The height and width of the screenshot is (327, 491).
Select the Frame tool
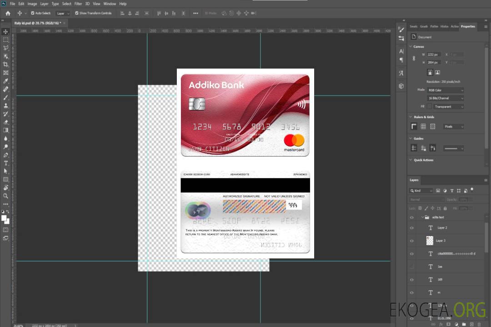point(5,73)
